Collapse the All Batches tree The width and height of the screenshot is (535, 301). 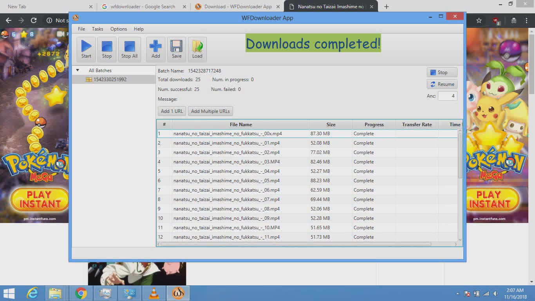tap(77, 70)
